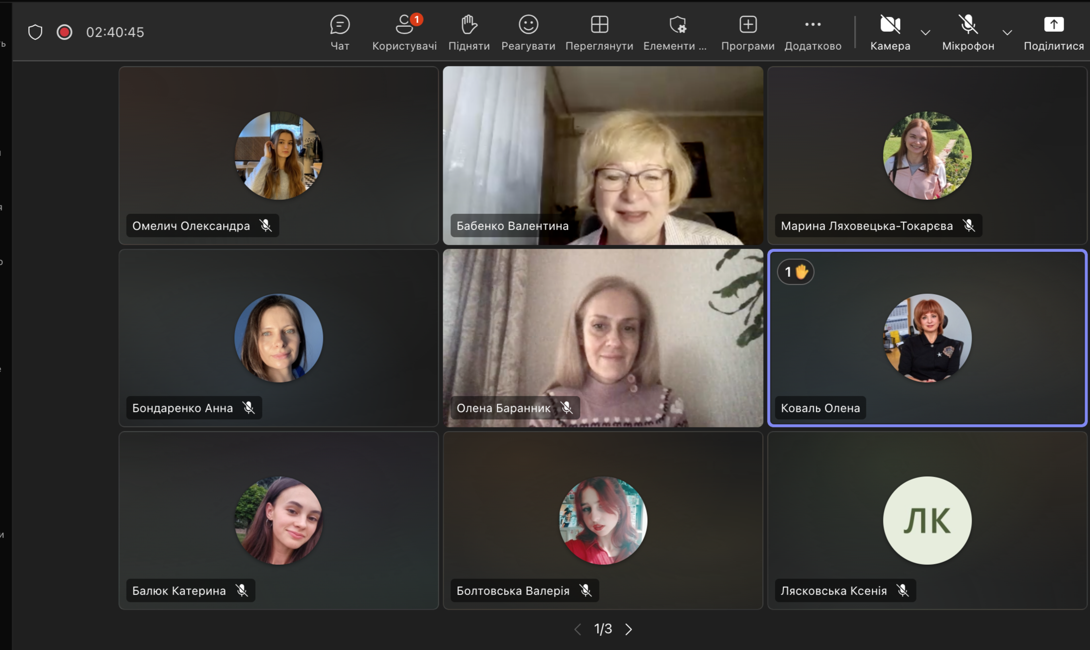This screenshot has height=650, width=1090.
Task: Select Бабенко Валентина's video tile
Action: click(602, 155)
